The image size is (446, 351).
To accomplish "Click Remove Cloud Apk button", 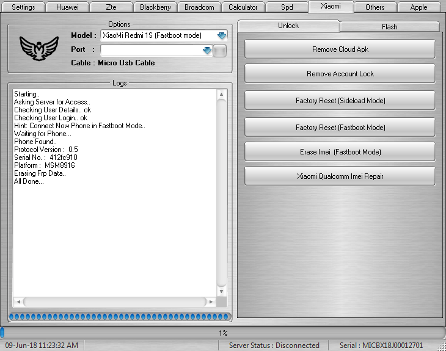I will point(340,49).
